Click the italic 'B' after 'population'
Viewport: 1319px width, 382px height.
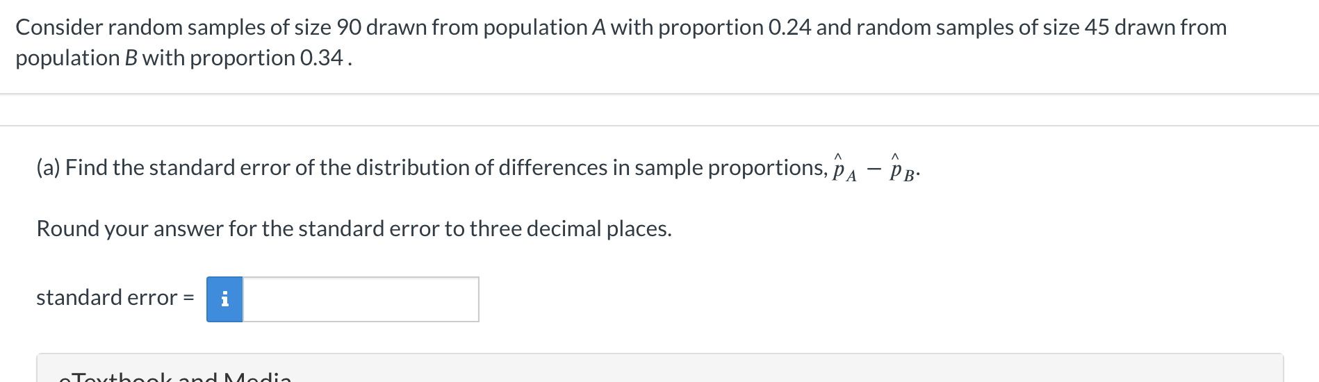click(131, 58)
